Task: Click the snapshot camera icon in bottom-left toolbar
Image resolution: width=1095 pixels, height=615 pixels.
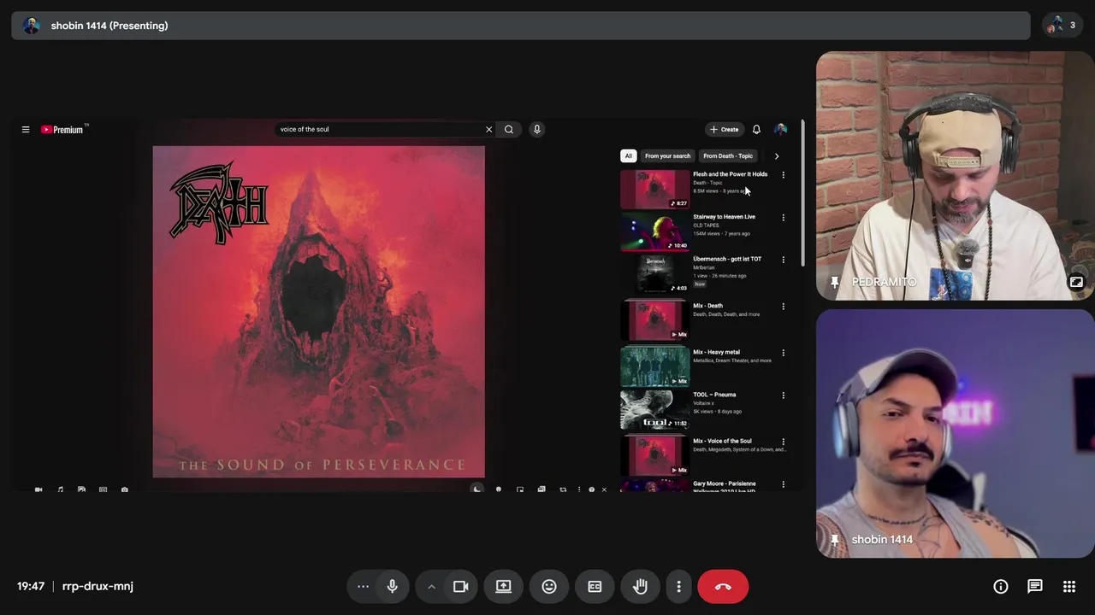Action: coord(125,489)
